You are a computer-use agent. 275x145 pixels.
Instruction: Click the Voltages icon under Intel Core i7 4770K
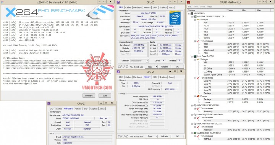pyautogui.click(x=198, y=60)
